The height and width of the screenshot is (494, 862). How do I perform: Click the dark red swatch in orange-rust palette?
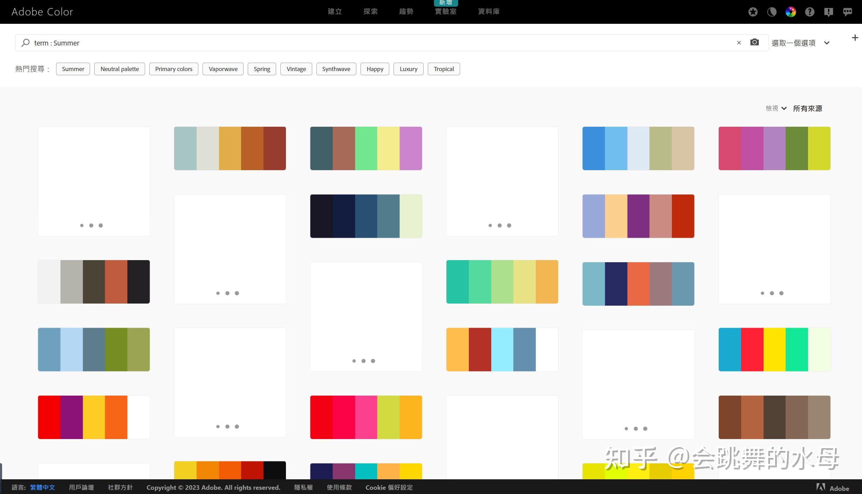(275, 148)
